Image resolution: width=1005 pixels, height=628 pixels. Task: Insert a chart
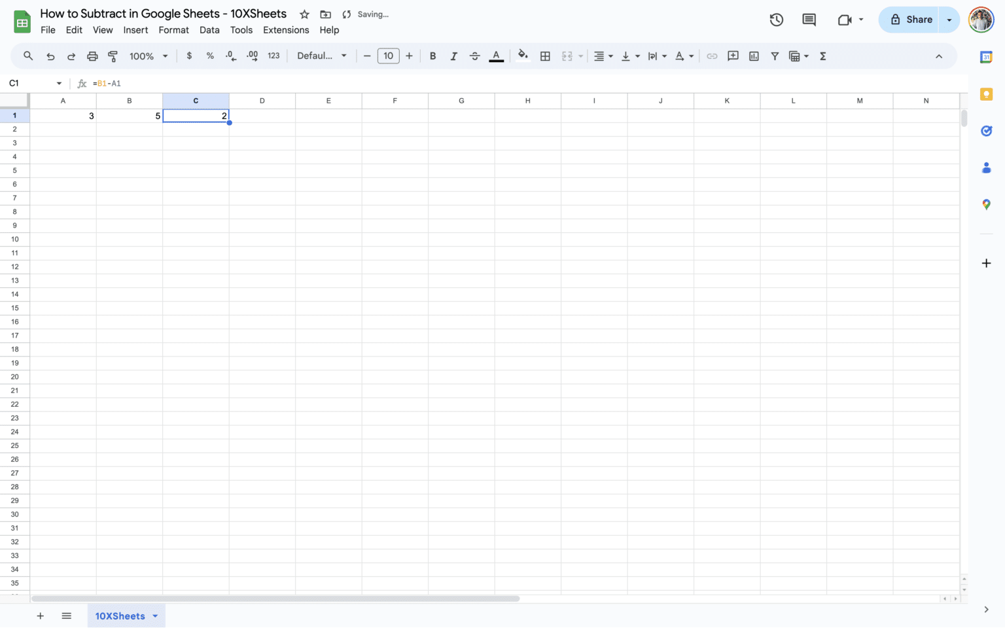[753, 56]
